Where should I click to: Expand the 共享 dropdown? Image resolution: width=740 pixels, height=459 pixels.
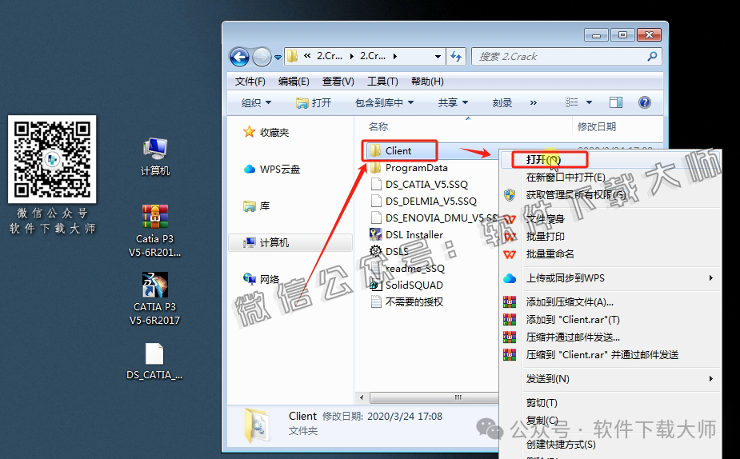(453, 103)
